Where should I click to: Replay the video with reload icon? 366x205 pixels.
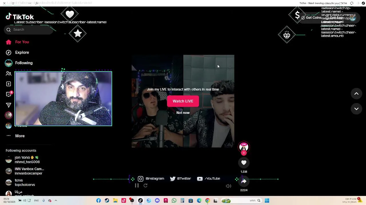coord(145,186)
